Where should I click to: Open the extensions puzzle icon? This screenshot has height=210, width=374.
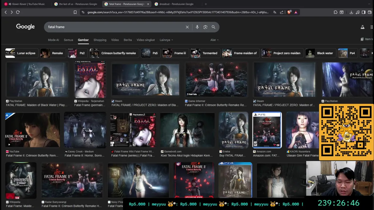[x=335, y=12]
